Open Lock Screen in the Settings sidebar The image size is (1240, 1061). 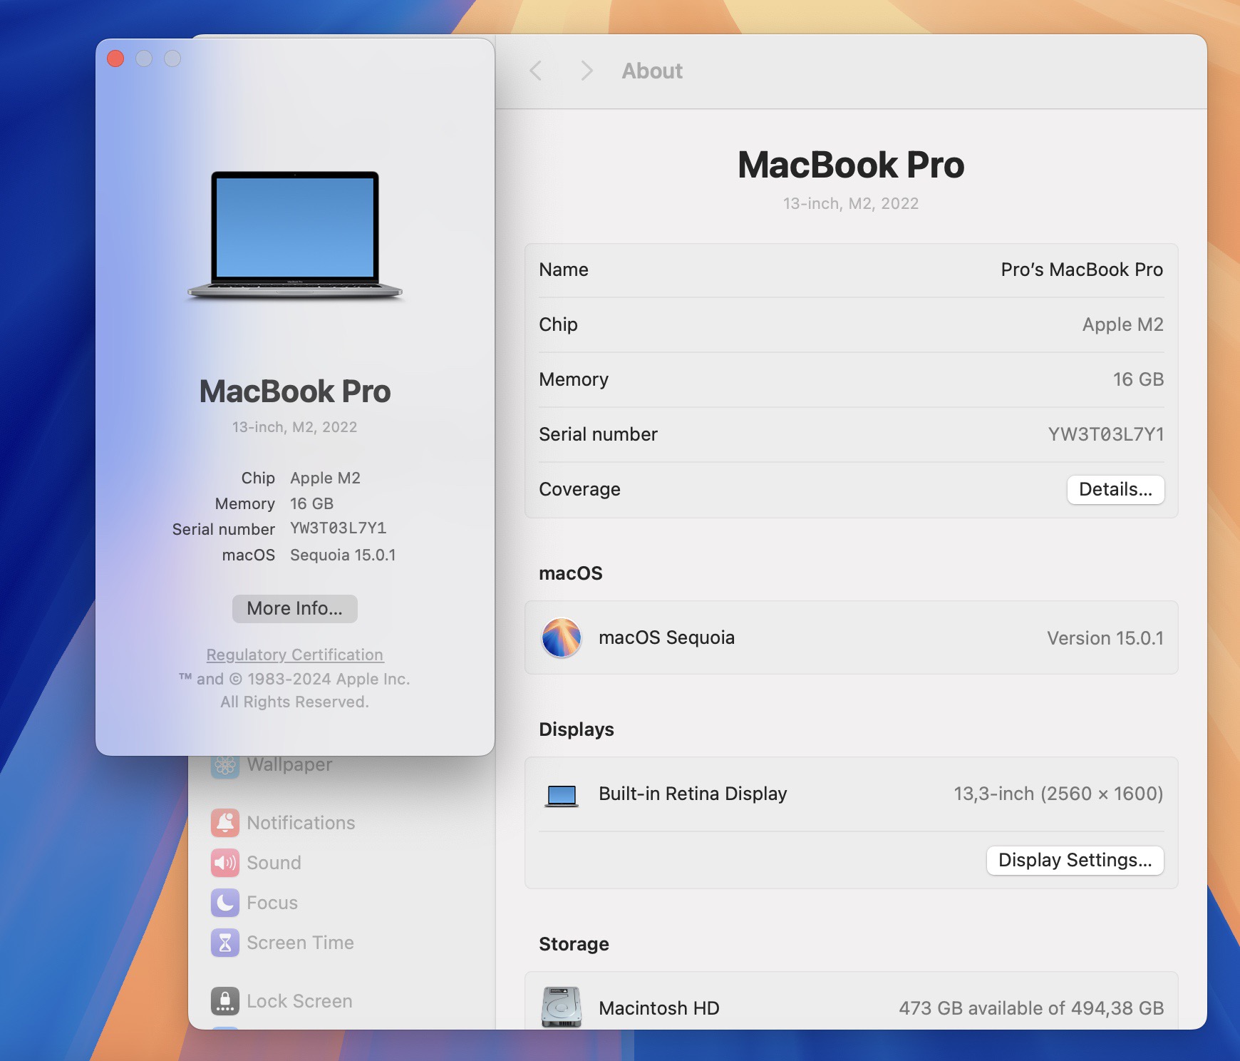(299, 1001)
